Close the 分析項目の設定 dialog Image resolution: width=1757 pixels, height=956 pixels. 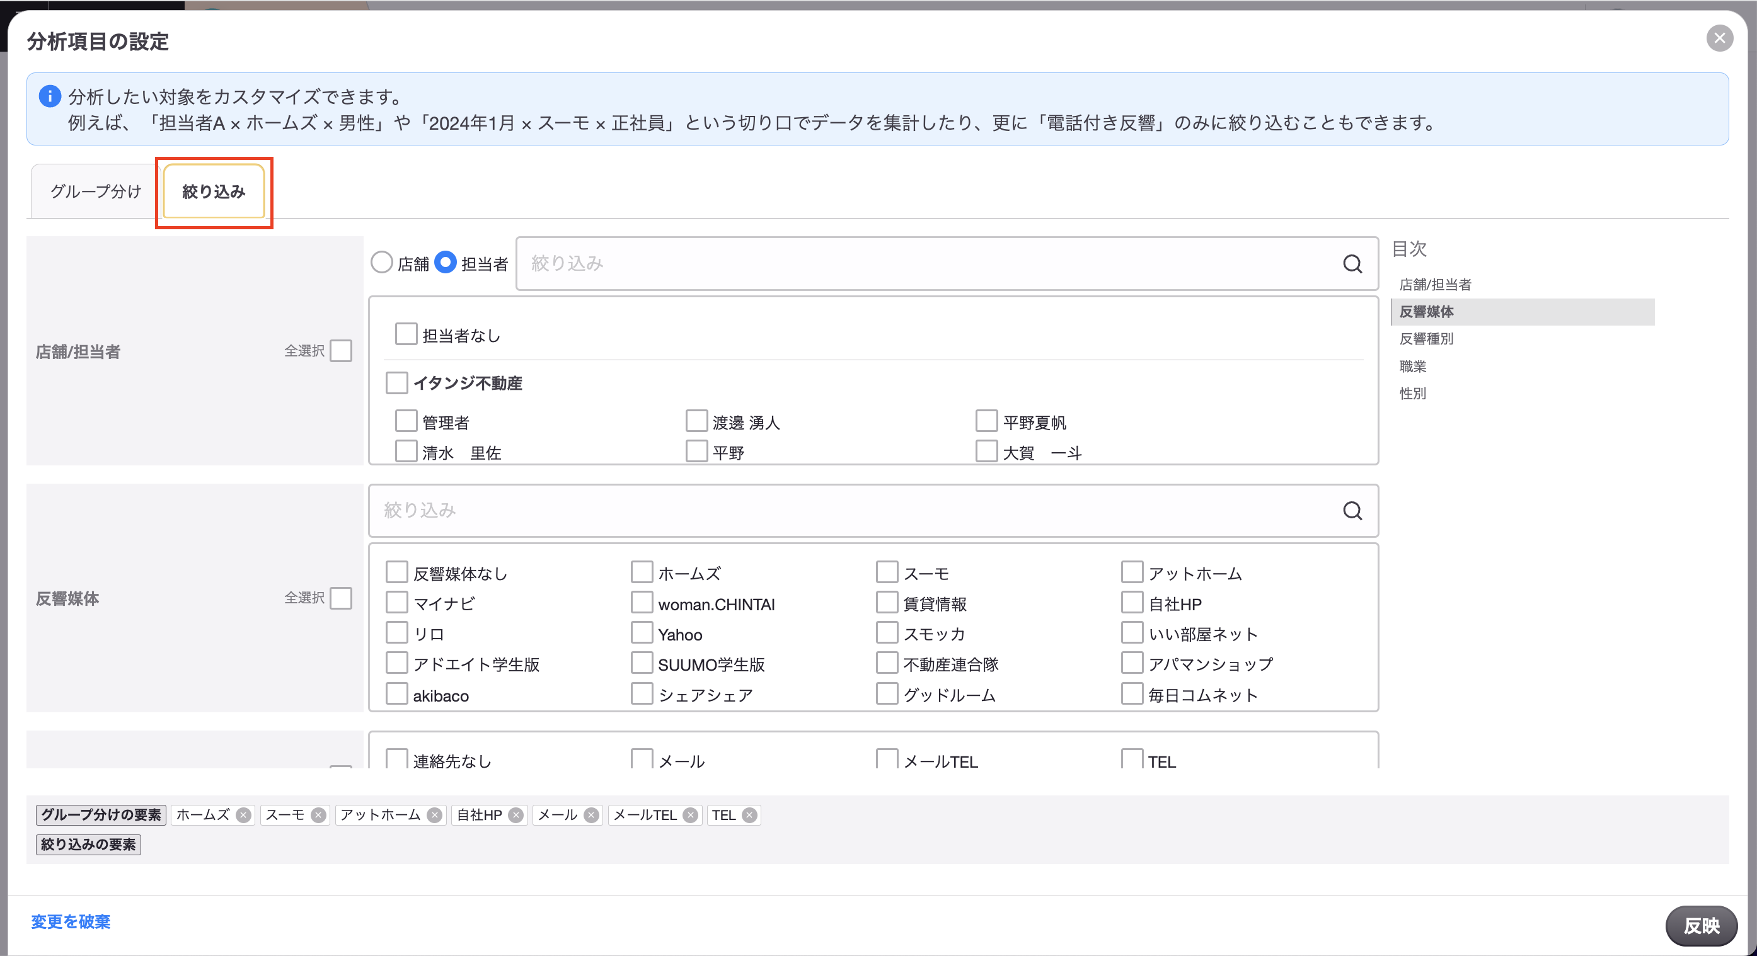coord(1719,38)
